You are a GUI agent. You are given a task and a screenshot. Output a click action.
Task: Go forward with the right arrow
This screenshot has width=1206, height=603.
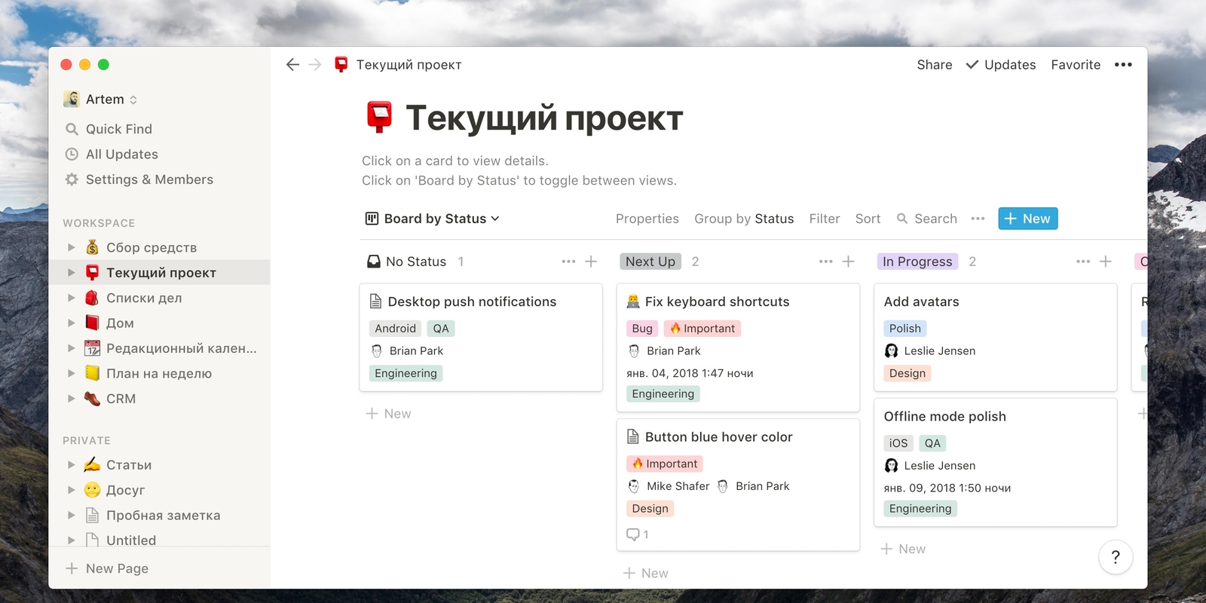pos(315,65)
